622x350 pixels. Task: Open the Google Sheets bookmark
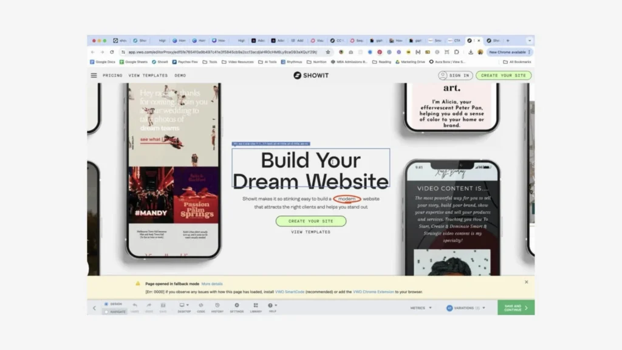(x=134, y=62)
